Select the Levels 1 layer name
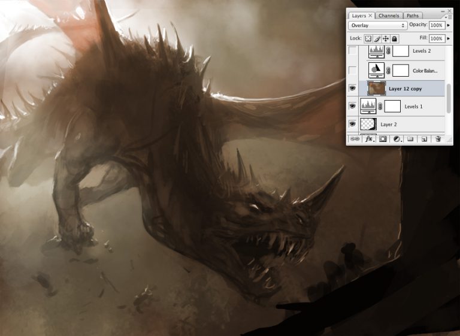The height and width of the screenshot is (336, 460). [x=413, y=106]
